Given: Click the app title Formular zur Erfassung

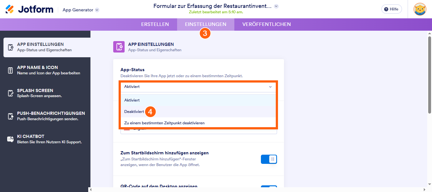Looking at the screenshot, I should [212, 6].
